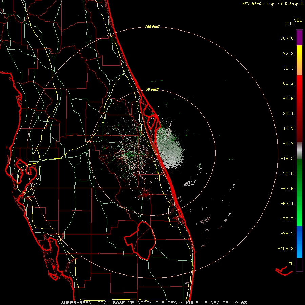Select the -16.5 scale value
This screenshot has height=305, width=305.
287,159
